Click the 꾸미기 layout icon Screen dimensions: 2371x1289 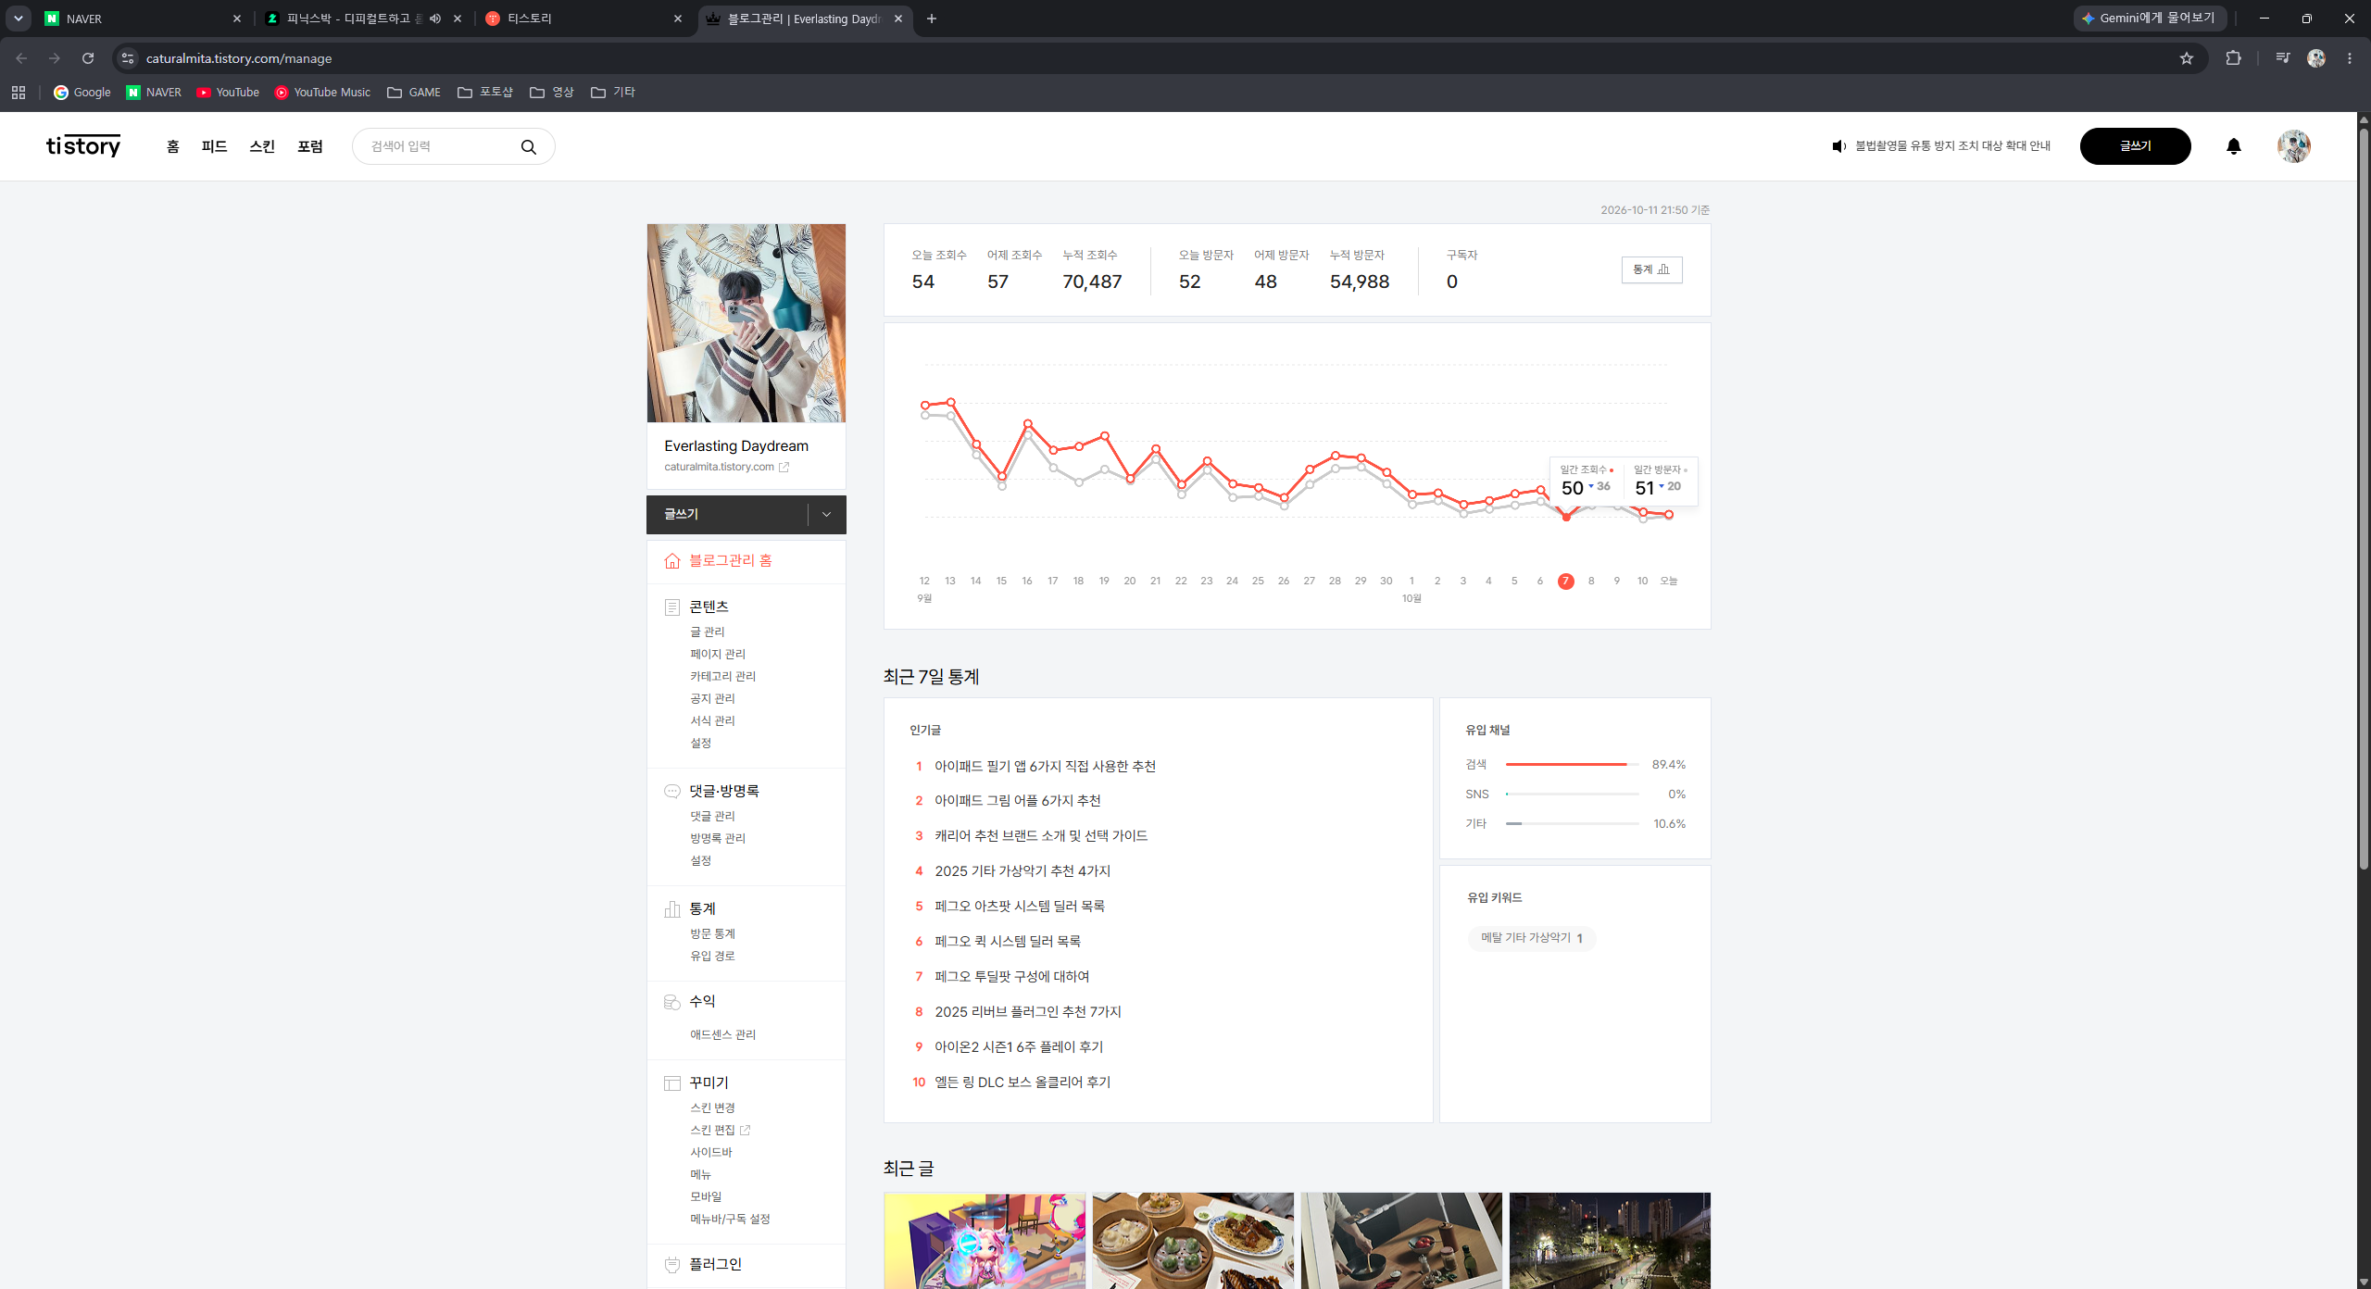(672, 1083)
